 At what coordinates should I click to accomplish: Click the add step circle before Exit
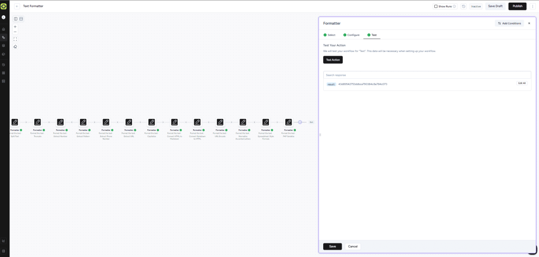coord(300,122)
